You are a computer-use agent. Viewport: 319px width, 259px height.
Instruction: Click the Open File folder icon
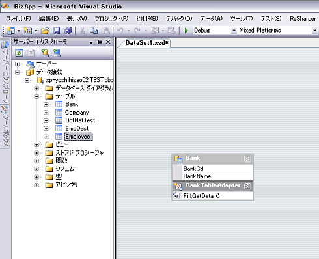tap(45, 31)
